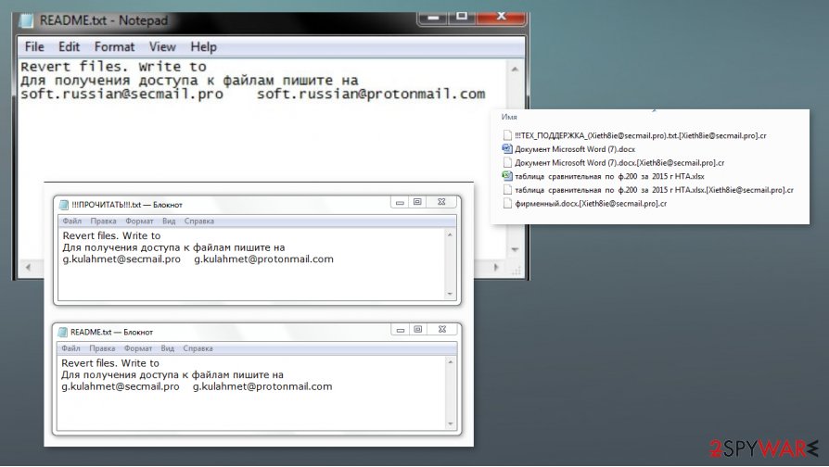This screenshot has width=829, height=467.
Task: Click soft.russian@secmail.pro text in Notepad
Action: click(x=121, y=94)
